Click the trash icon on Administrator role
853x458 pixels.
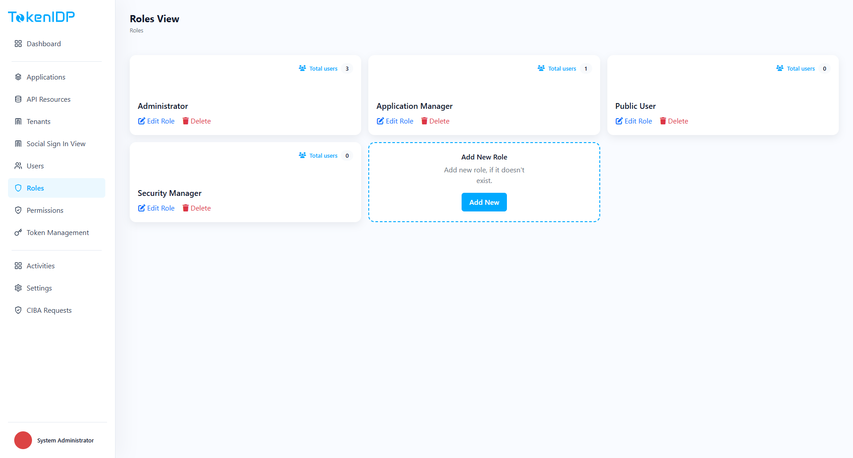point(186,121)
